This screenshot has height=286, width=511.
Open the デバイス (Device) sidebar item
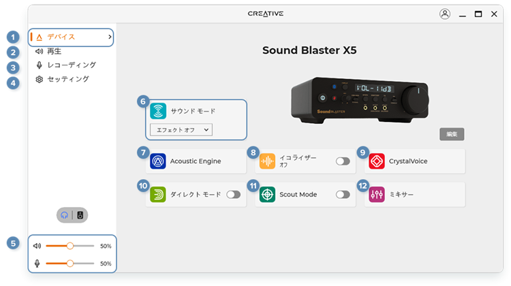tap(71, 37)
